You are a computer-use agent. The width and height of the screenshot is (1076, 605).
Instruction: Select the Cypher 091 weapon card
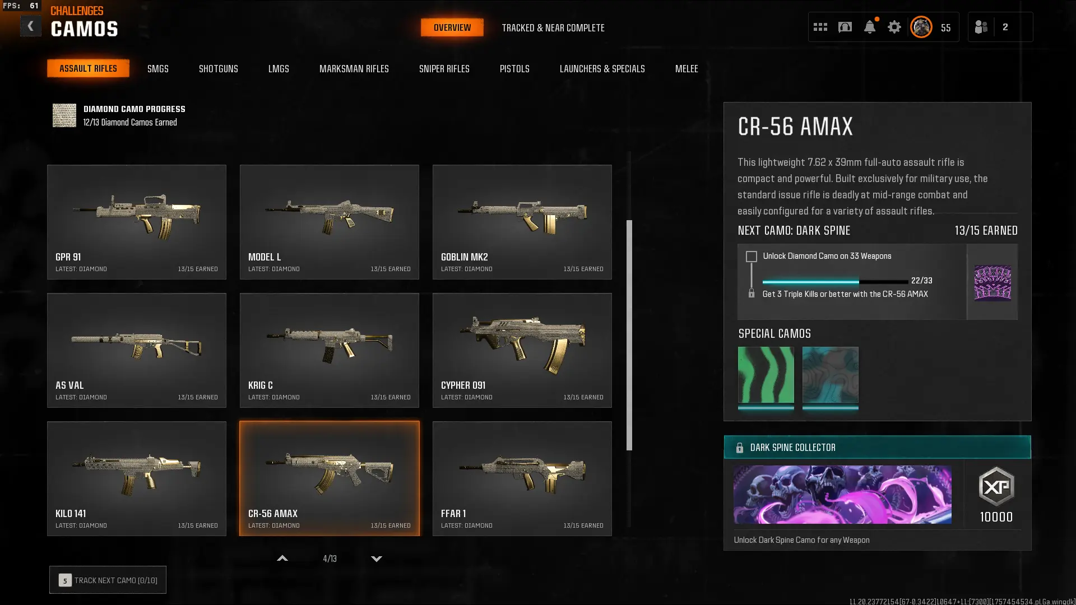point(522,350)
